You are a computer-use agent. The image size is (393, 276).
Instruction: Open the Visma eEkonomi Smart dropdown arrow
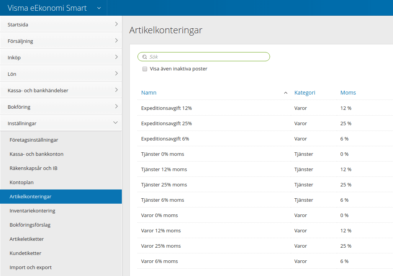(x=99, y=8)
